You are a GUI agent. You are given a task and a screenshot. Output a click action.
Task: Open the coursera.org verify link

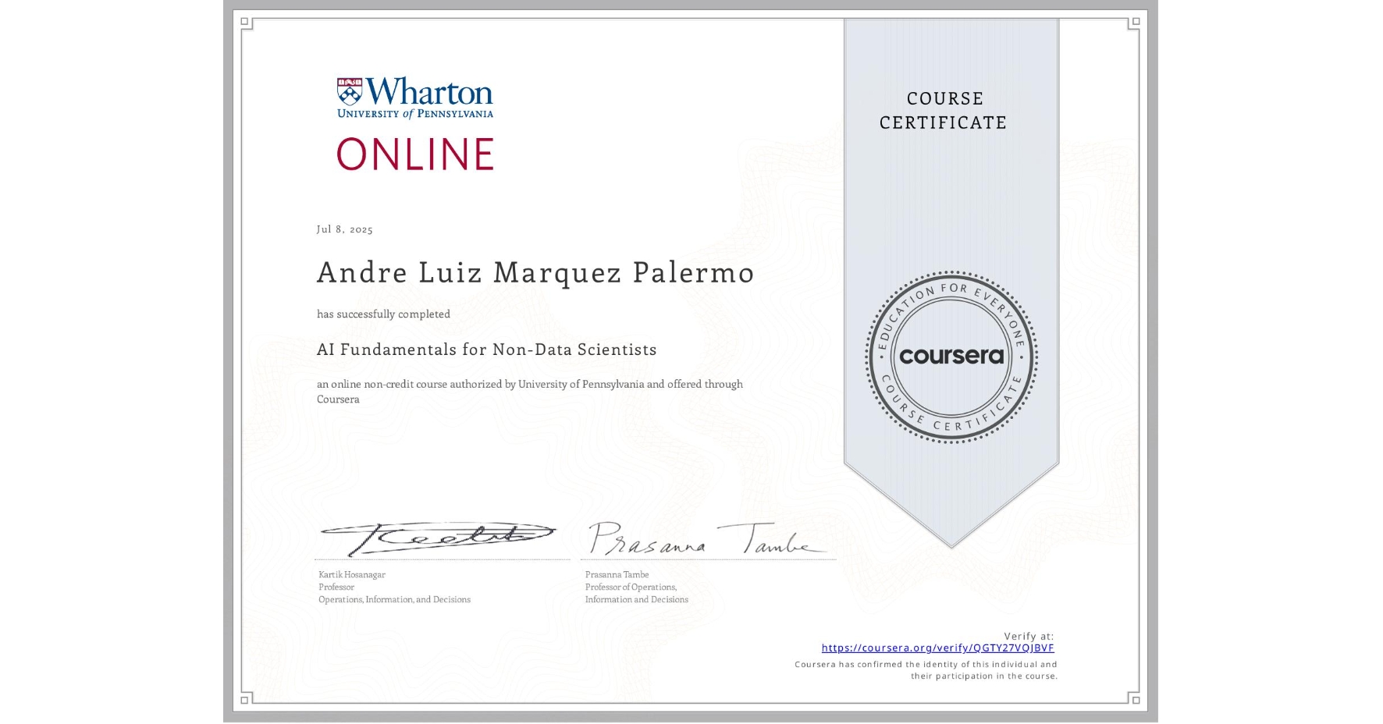coord(937,648)
